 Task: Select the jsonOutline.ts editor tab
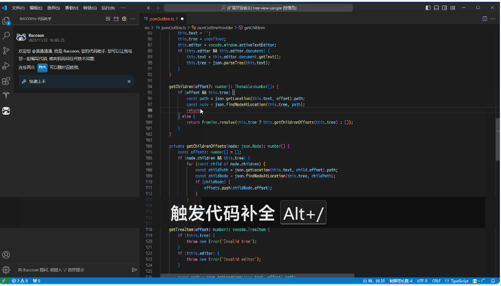coord(163,19)
